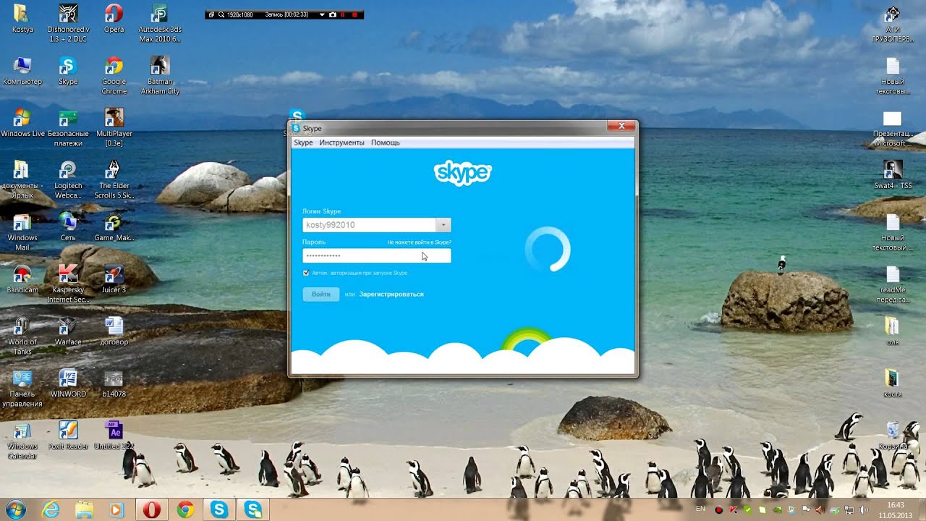Select Windows Live desktop icon
Image resolution: width=926 pixels, height=521 pixels.
[22, 123]
